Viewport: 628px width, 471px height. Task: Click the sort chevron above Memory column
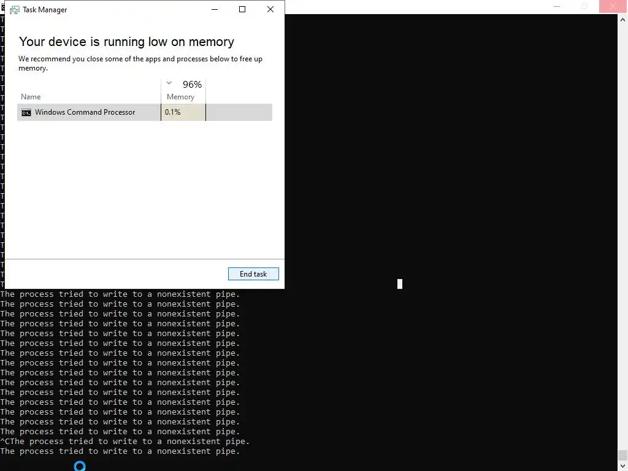169,83
